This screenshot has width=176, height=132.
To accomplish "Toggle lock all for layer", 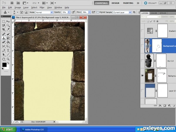I will pyautogui.click(x=157, y=21).
